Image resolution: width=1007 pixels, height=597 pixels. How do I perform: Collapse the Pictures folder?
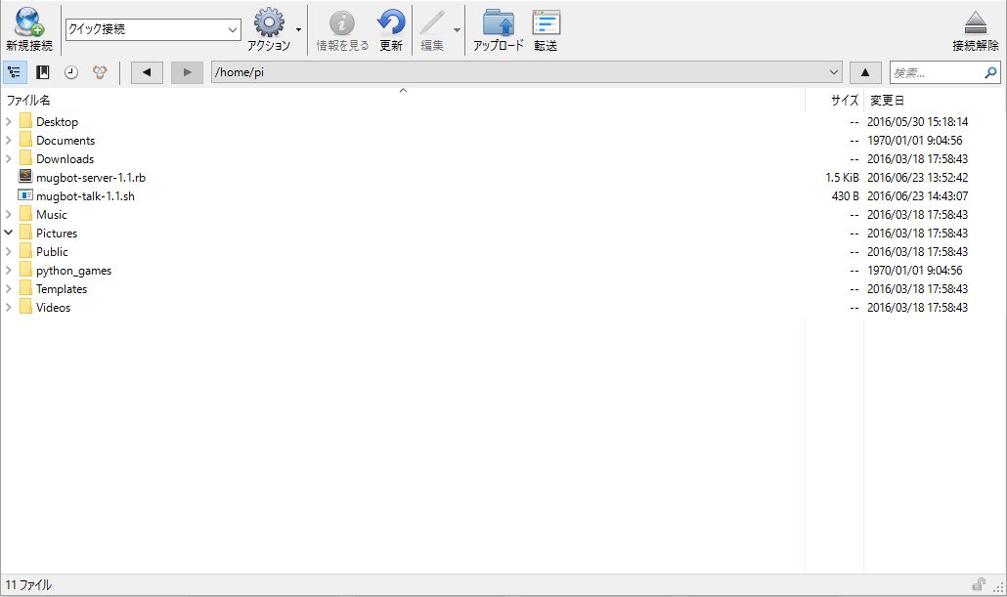(9, 233)
